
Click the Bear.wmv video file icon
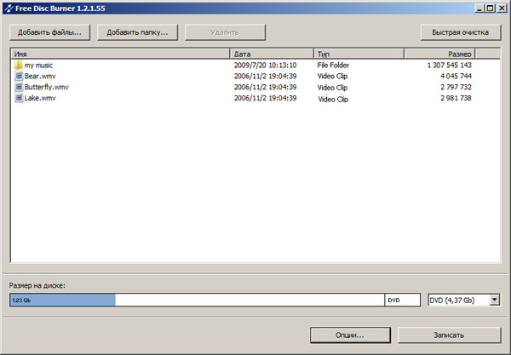pos(19,76)
